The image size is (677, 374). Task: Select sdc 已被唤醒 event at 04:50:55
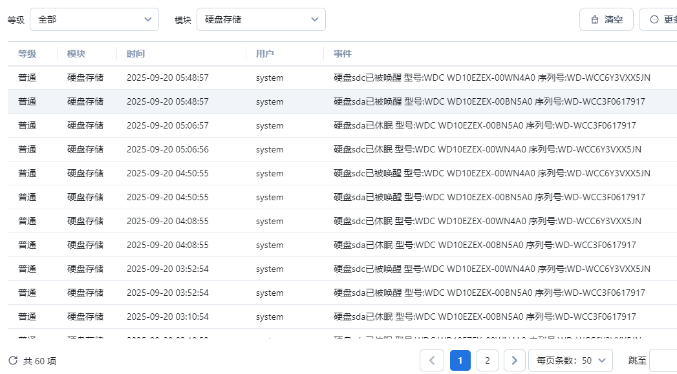click(492, 173)
